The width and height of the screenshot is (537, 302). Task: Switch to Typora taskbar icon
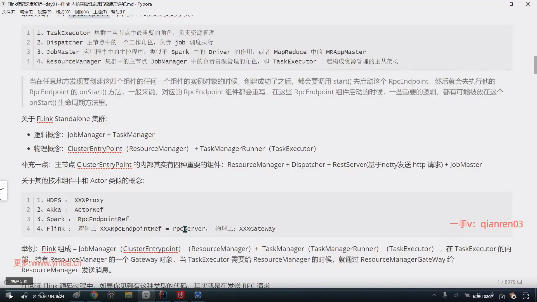pos(146,295)
